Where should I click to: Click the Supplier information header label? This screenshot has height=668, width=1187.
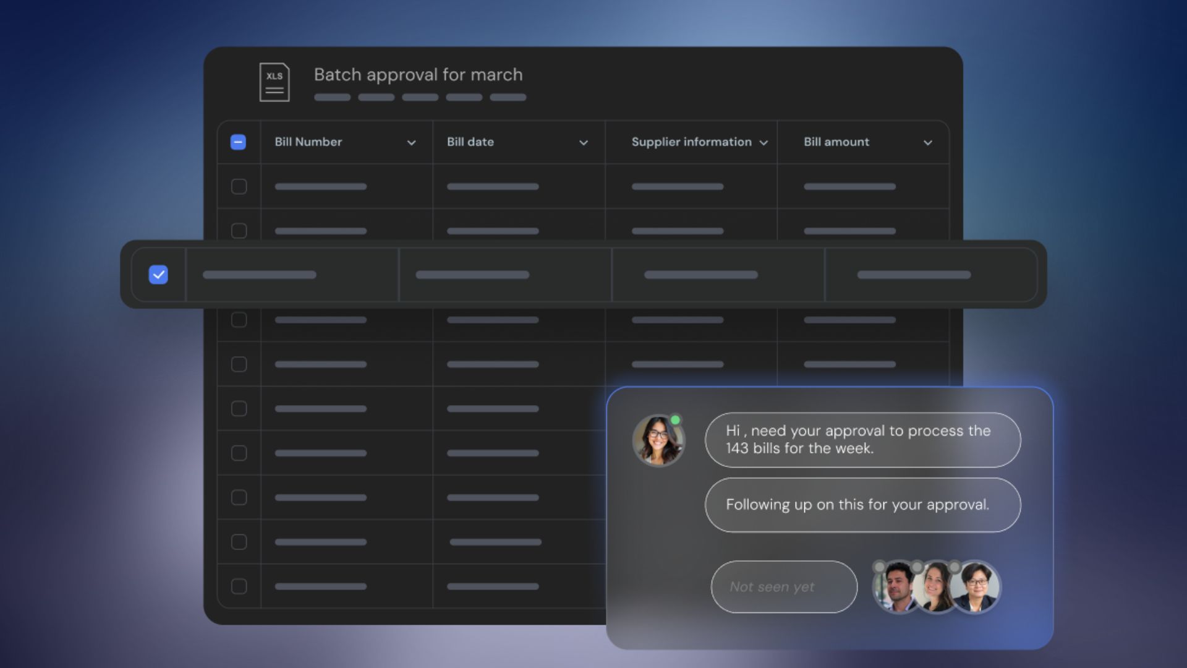(691, 142)
